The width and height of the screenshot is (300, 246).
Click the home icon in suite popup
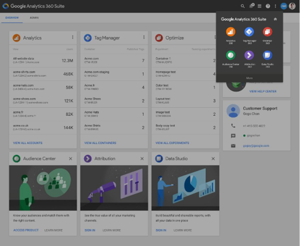tap(275, 19)
